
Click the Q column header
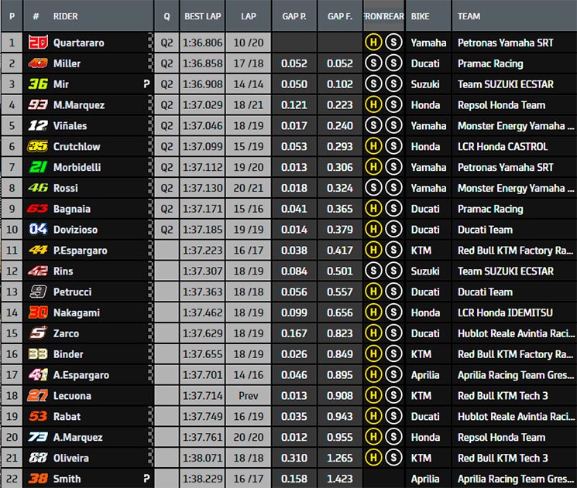167,16
